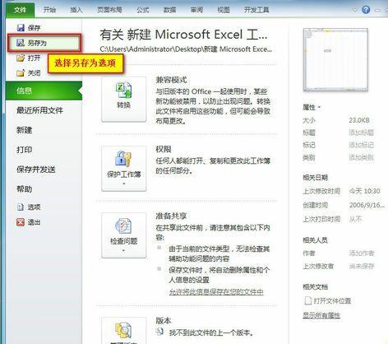This screenshot has width=388, height=344.
Task: Click last modified by value 尚未保存
Action: click(362, 266)
